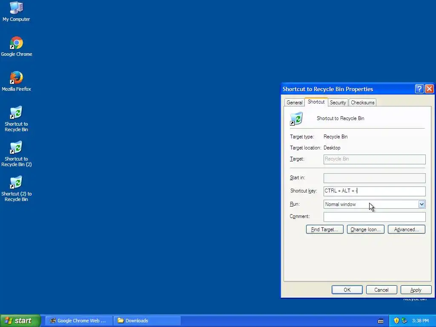Image resolution: width=436 pixels, height=327 pixels.
Task: Expand the Run dropdown arrow
Action: pyautogui.click(x=422, y=204)
